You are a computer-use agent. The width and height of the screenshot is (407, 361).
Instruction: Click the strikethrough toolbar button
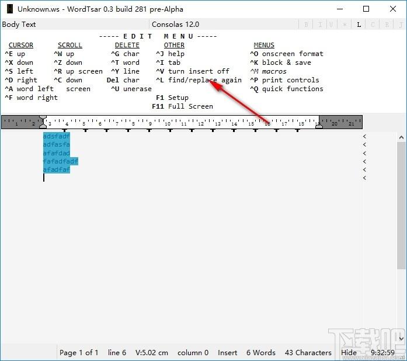[345, 25]
